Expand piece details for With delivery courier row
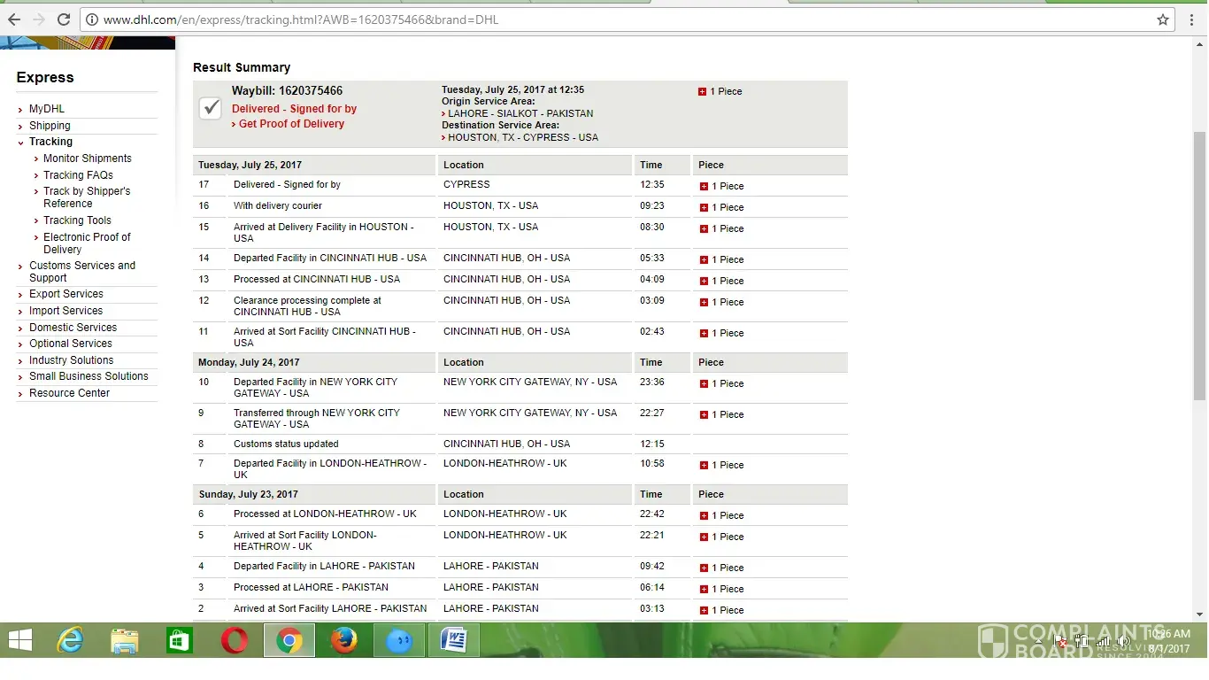This screenshot has width=1209, height=680. [704, 208]
